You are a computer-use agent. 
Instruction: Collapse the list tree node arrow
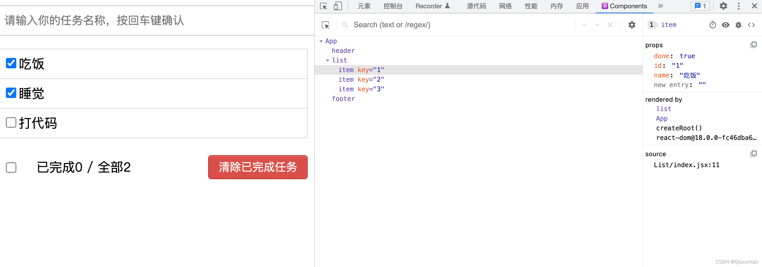tap(327, 61)
